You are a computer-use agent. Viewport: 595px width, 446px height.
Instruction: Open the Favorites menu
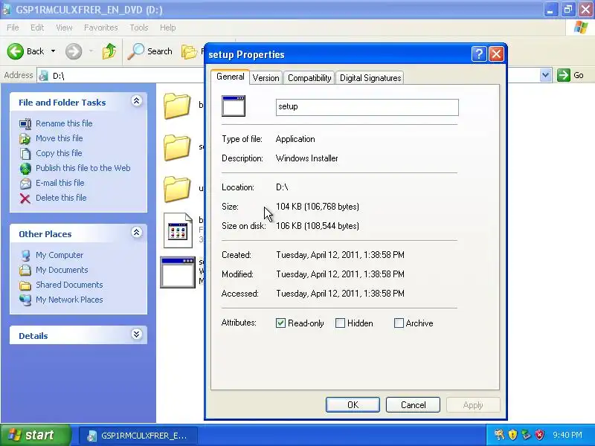(x=101, y=28)
